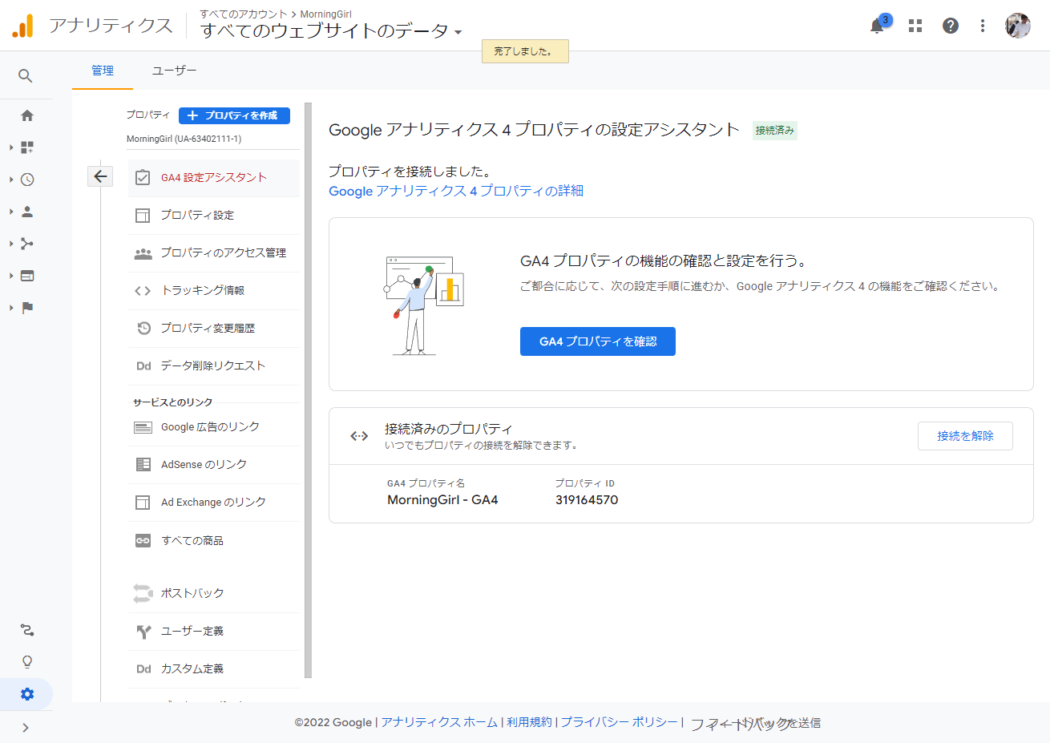Open プロパティのアクセス管理 menu item

point(213,253)
